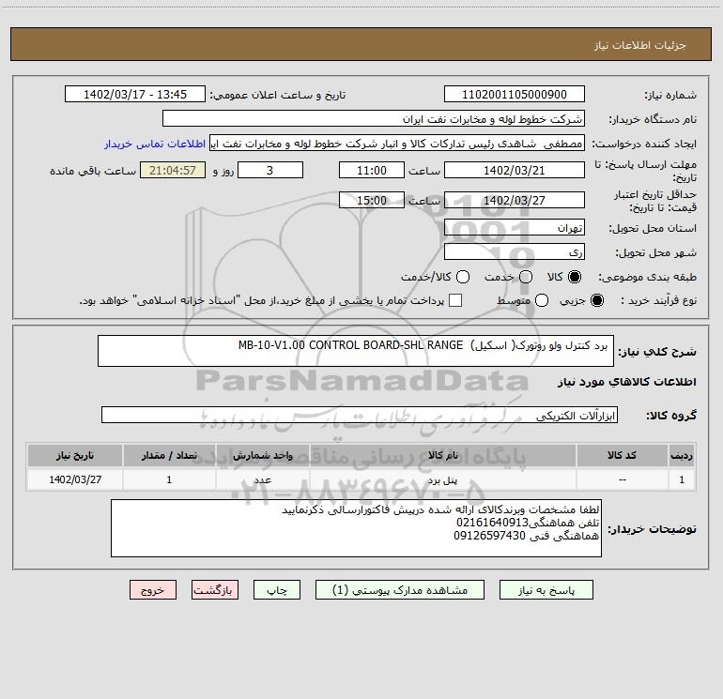Click the buyer organization name field
Screen dimensions: 723x699
[x=374, y=118]
